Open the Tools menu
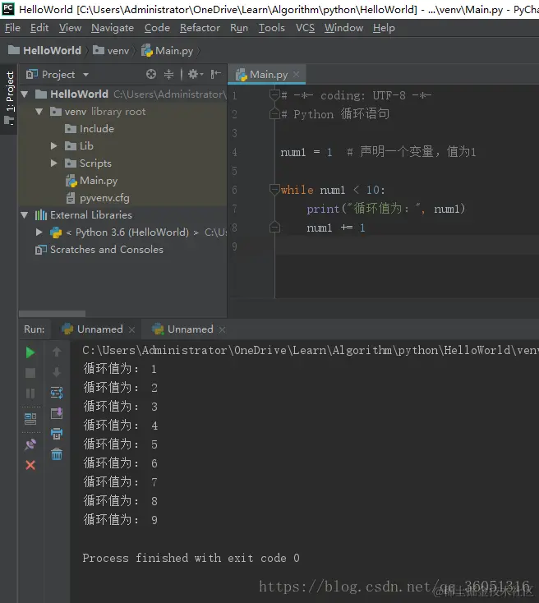Viewport: 539px width, 603px height. pyautogui.click(x=272, y=28)
